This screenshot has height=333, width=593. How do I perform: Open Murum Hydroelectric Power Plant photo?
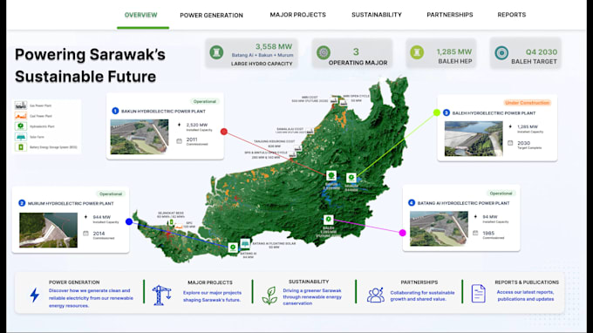pyautogui.click(x=49, y=230)
